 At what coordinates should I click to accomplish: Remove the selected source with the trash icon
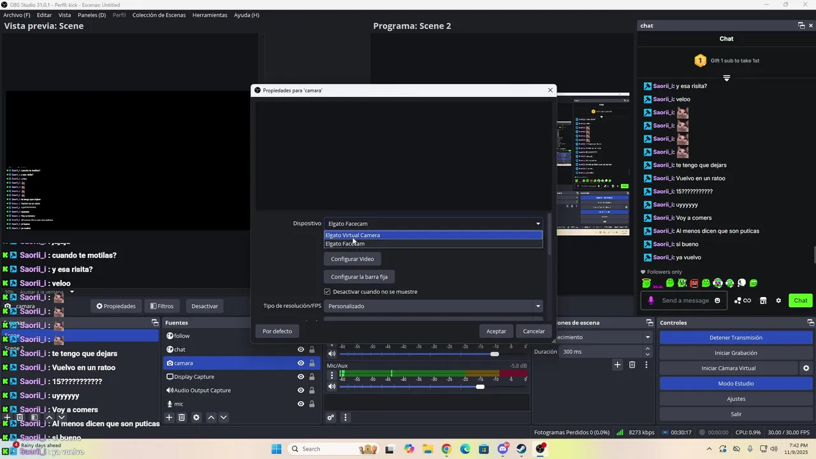pyautogui.click(x=182, y=418)
